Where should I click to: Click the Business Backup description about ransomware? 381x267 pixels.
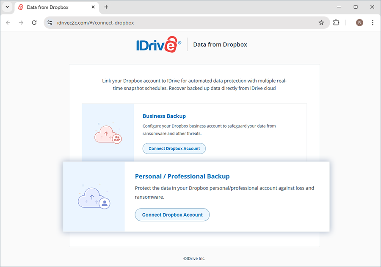tap(209, 130)
